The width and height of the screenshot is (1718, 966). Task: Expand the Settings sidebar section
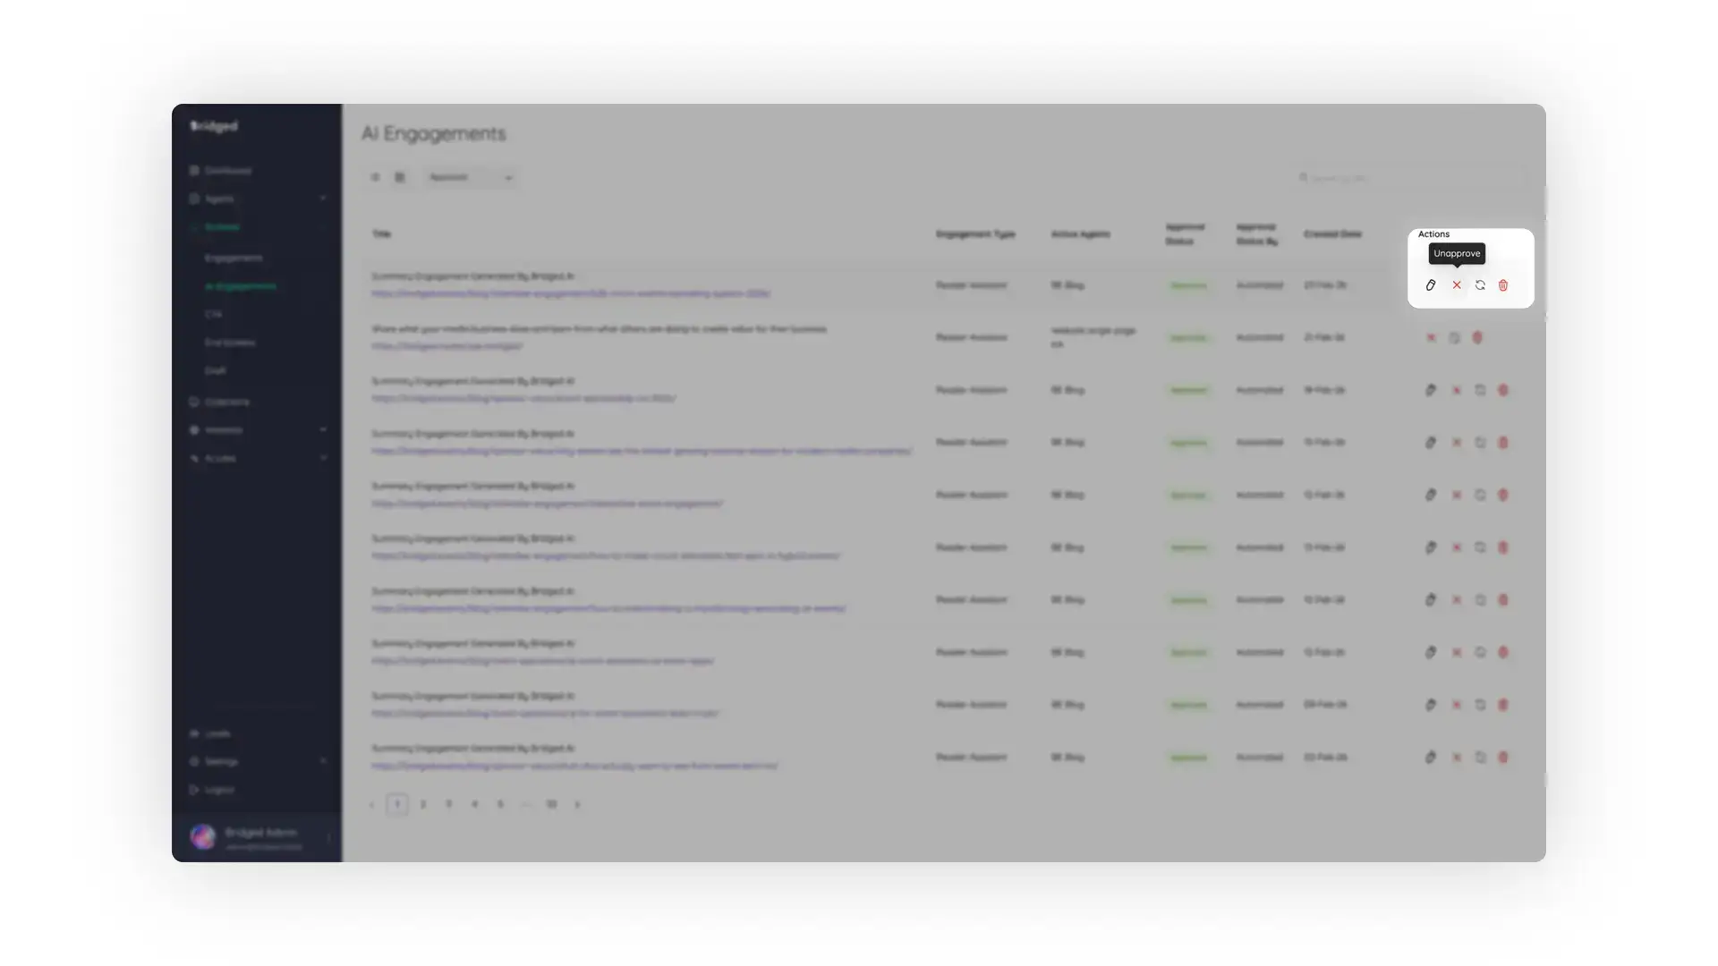258,761
